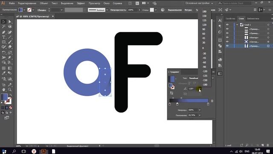The image size is (273, 154).
Task: Click the swap fill and stroke arrows
Action: 11,95
